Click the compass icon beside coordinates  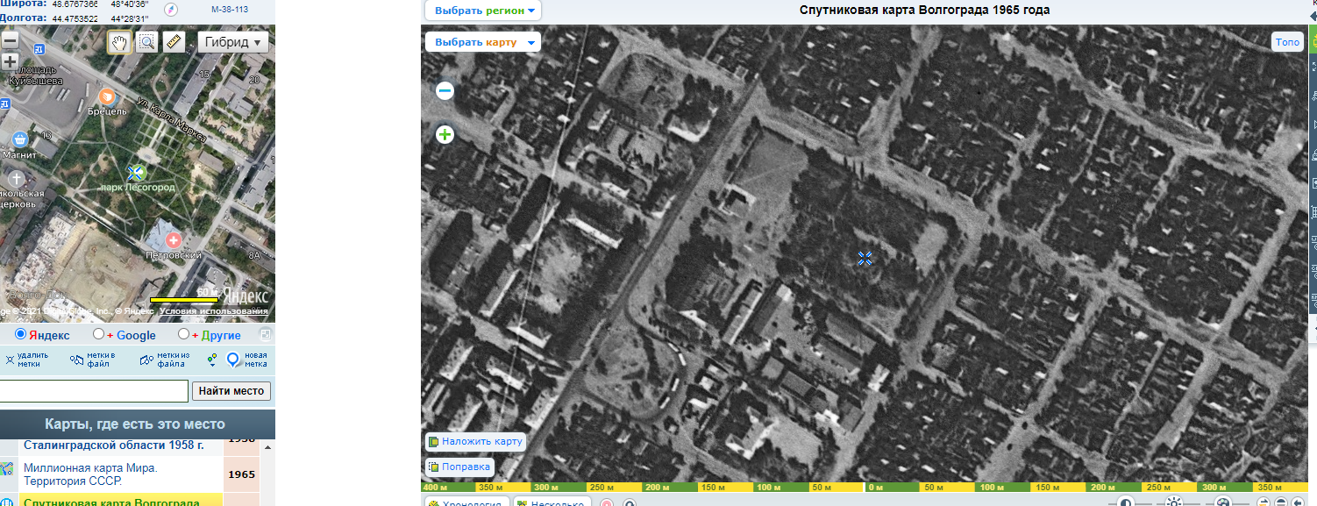170,10
